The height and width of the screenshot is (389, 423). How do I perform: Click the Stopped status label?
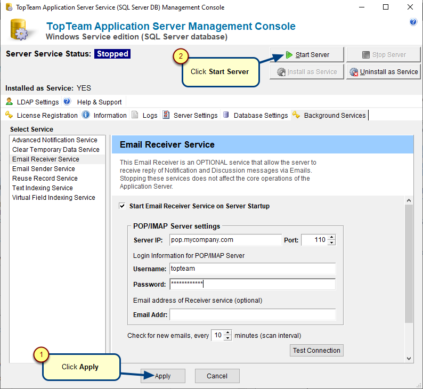(x=112, y=54)
